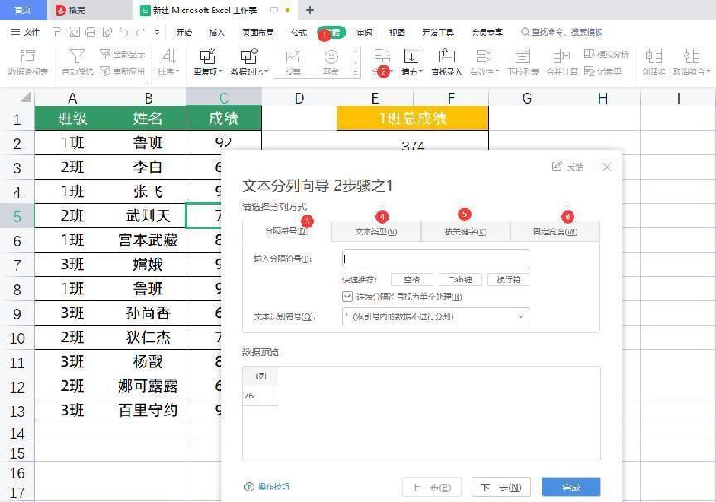This screenshot has height=502, width=716.
Task: Click the blue 完成 button
Action: 571,487
